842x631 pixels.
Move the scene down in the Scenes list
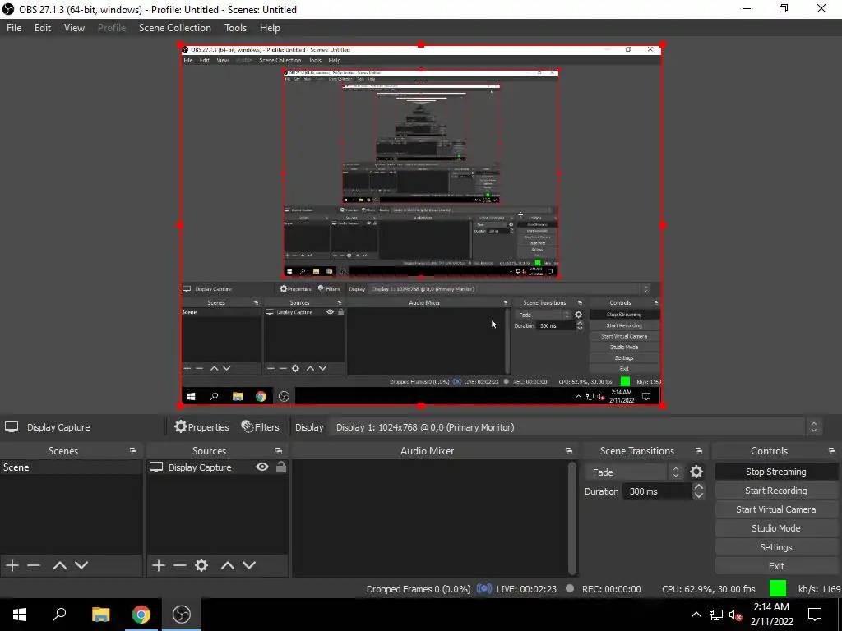click(81, 565)
